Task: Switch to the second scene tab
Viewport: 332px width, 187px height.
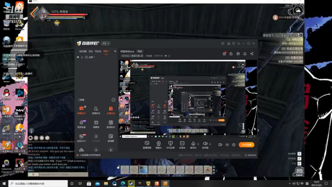Action: (x=90, y=51)
